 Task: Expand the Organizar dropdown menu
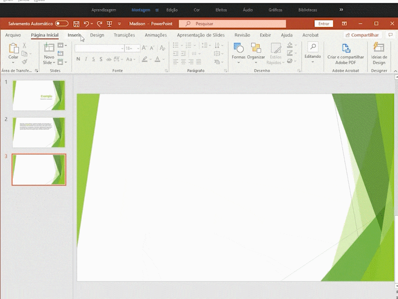pyautogui.click(x=256, y=63)
